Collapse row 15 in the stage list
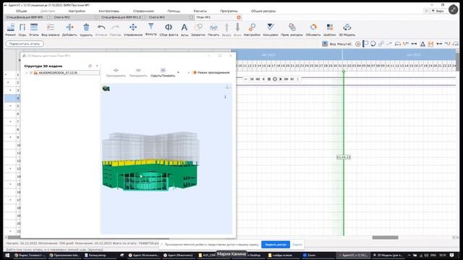This screenshot has height=260, width=463. pyautogui.click(x=10, y=184)
